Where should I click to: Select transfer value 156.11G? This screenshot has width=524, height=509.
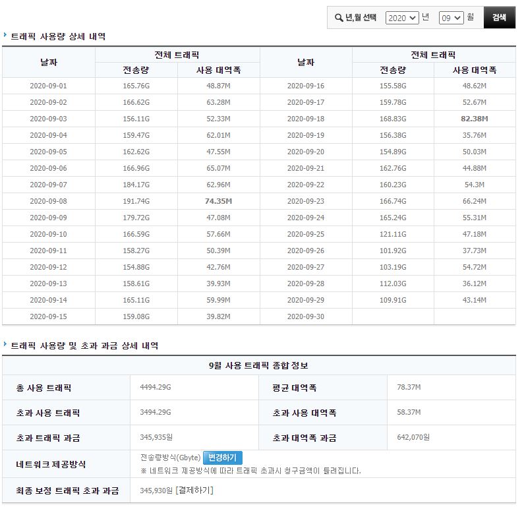point(136,119)
